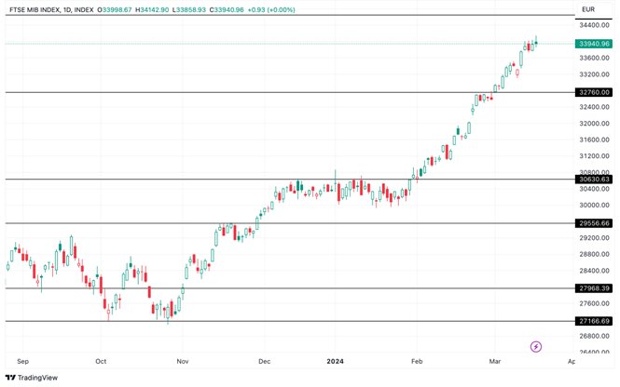The height and width of the screenshot is (387, 620).
Task: Click the 28400.00 price axis label
Action: pyautogui.click(x=594, y=271)
